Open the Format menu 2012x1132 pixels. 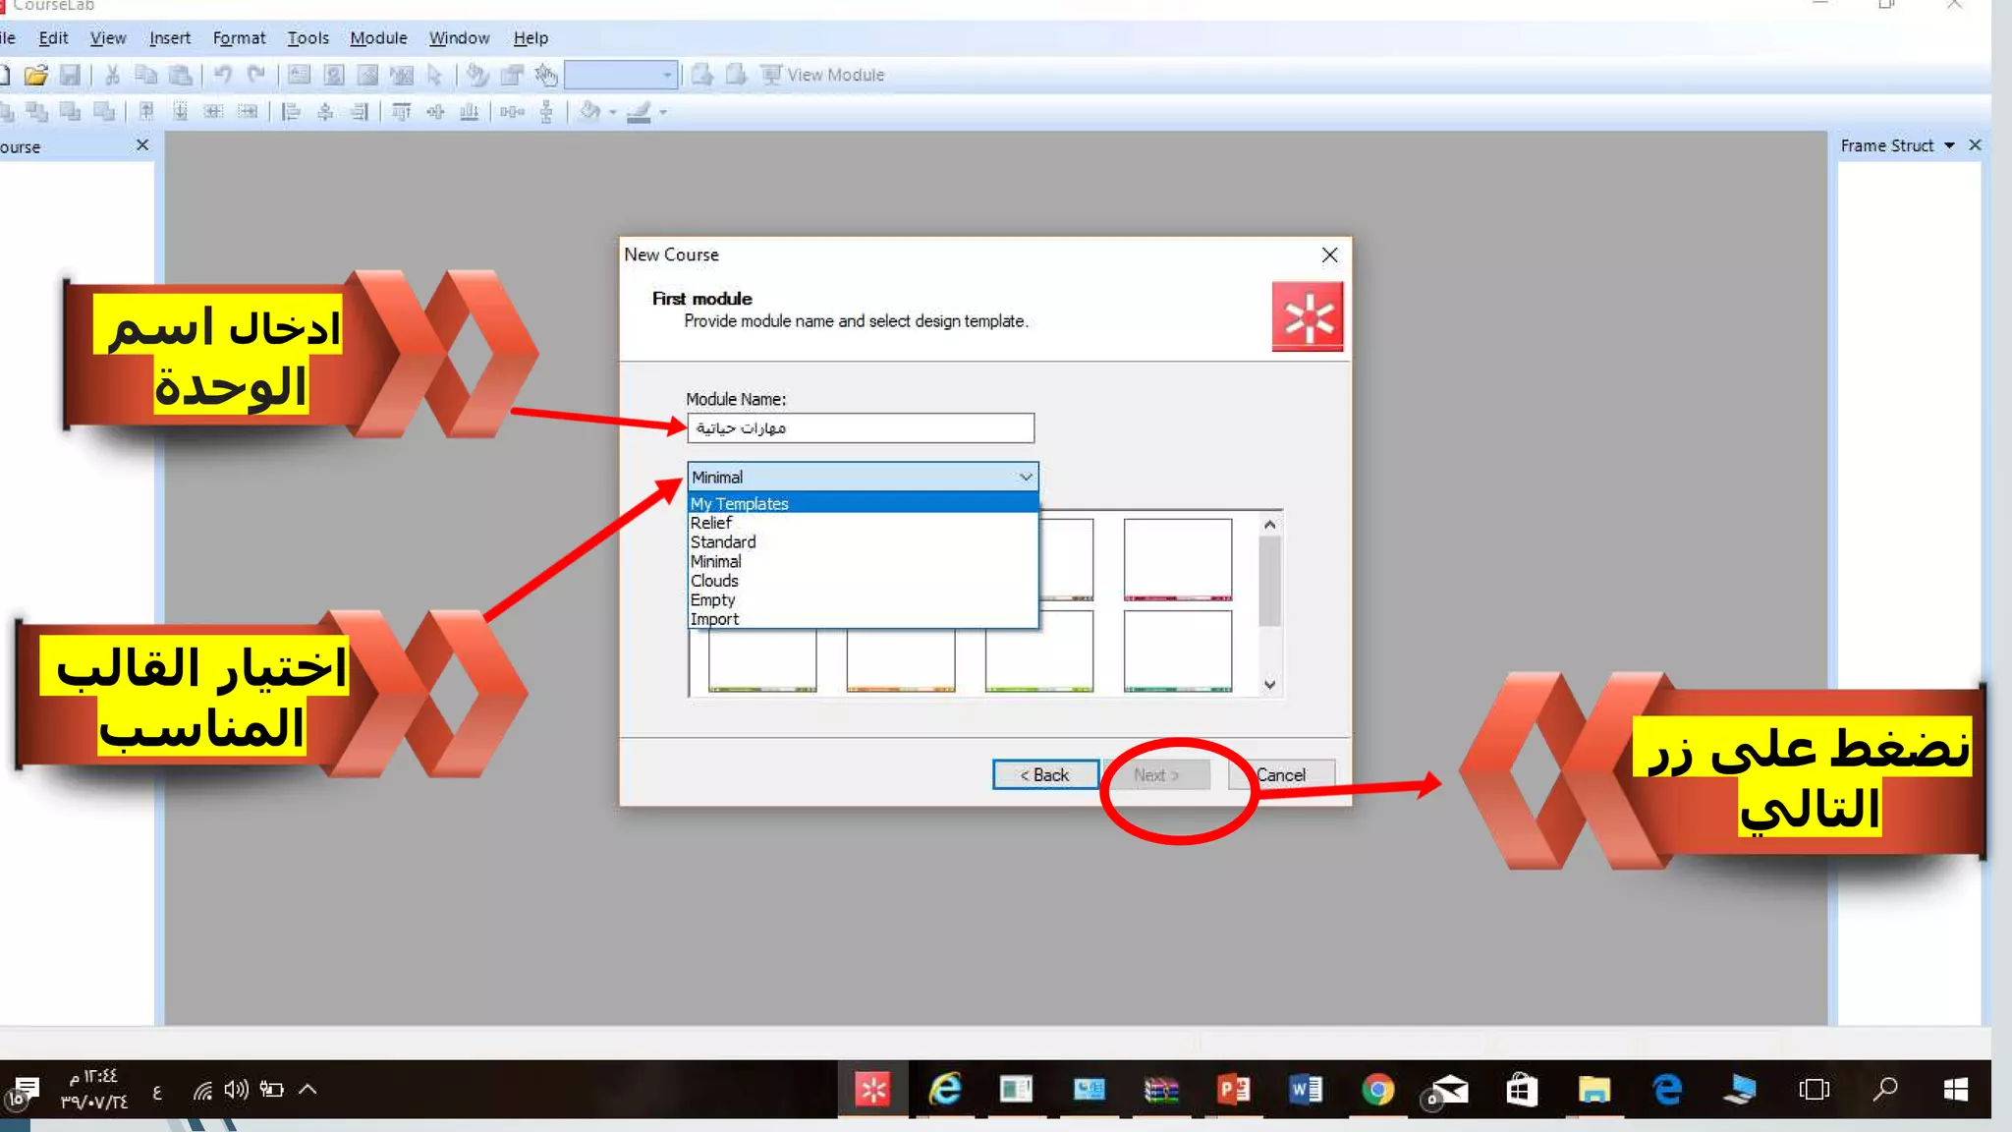pyautogui.click(x=239, y=37)
